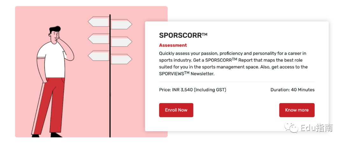Click the WeChat logo watermark icon
Screen dimensions: 344x143
[291, 127]
